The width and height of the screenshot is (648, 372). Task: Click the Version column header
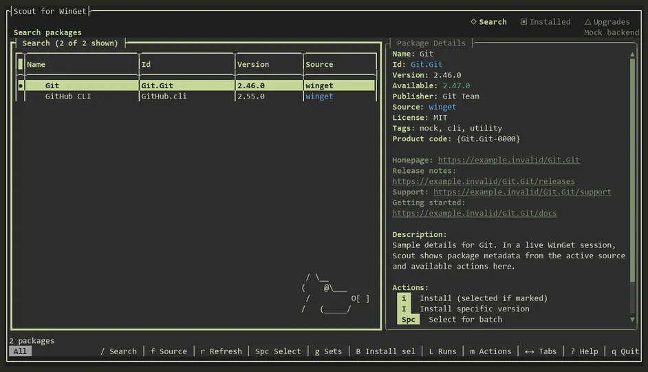point(253,65)
